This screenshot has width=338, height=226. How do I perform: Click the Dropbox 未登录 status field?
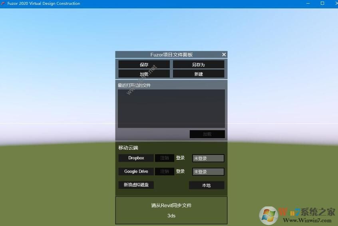coord(208,158)
